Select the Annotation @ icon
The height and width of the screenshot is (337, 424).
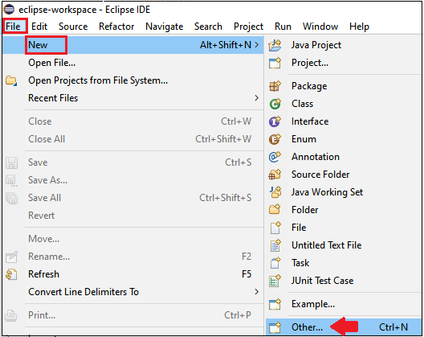pyautogui.click(x=275, y=157)
